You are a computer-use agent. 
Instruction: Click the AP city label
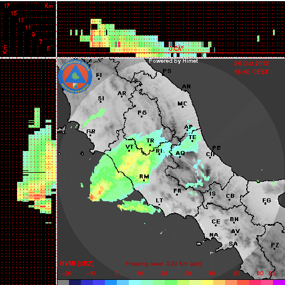188,128
